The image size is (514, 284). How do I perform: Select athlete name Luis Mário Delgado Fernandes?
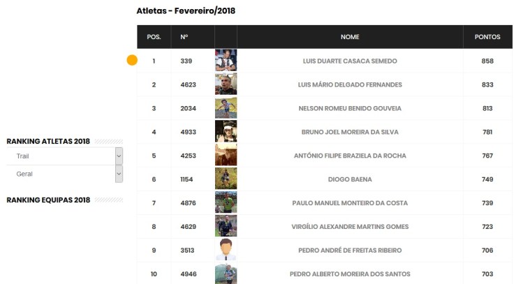click(350, 84)
